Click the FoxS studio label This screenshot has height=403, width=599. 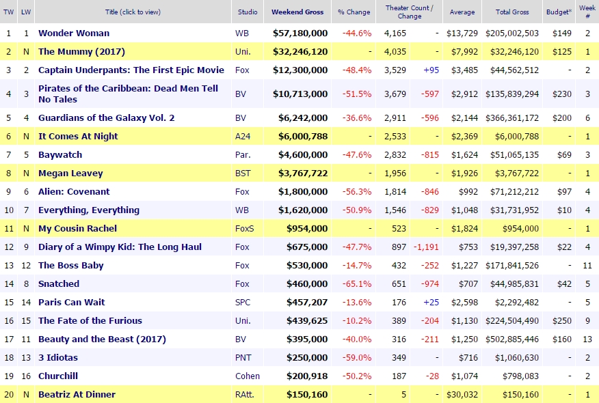[x=245, y=229]
